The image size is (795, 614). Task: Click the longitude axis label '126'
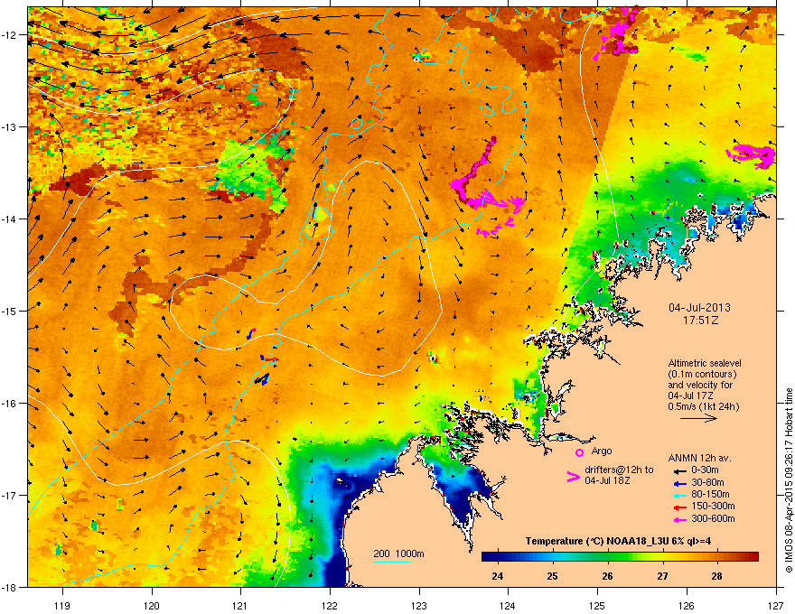687,606
